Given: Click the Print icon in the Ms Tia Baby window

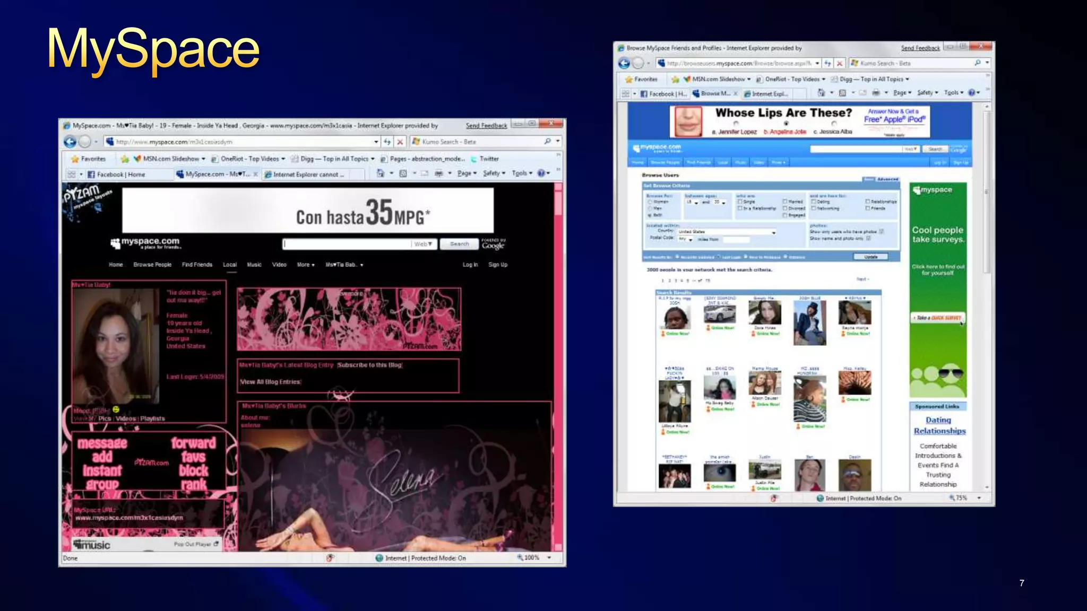Looking at the screenshot, I should [439, 173].
